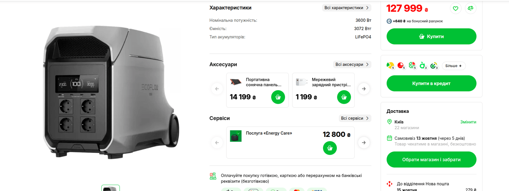509x191 pixels.
Task: Change delivery city via Змінити link
Action: 468,122
